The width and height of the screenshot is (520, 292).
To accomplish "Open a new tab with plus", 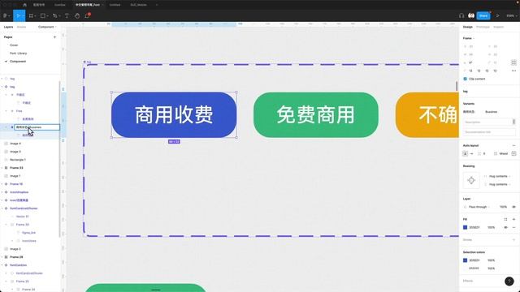I will tap(157, 5).
